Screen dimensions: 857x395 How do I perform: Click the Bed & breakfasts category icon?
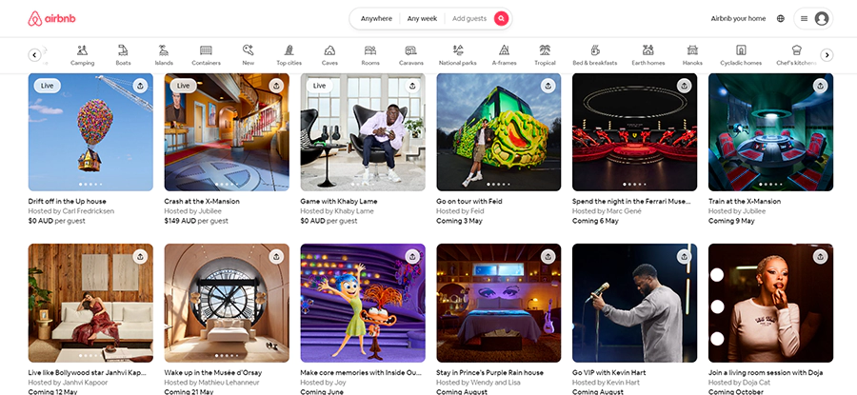click(594, 50)
